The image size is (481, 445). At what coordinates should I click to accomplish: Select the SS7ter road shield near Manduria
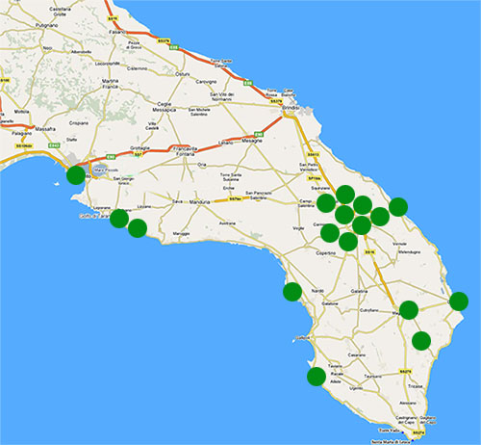(234, 199)
